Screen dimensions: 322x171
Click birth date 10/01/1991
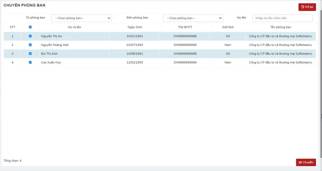135,36
